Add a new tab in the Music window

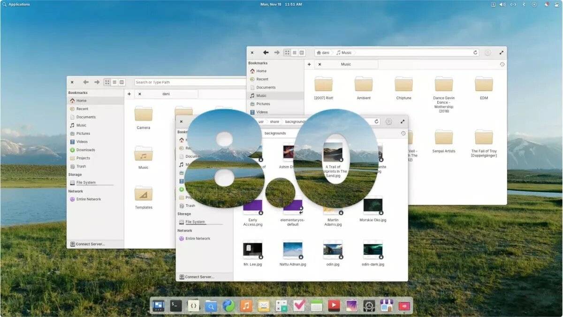[309, 64]
